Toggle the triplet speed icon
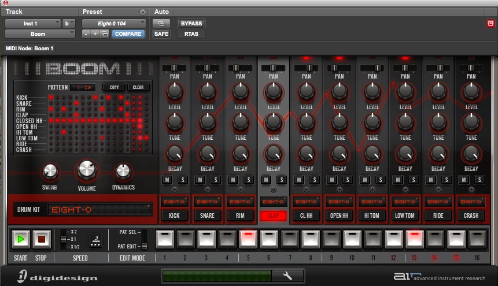The height and width of the screenshot is (286, 498). [x=95, y=240]
